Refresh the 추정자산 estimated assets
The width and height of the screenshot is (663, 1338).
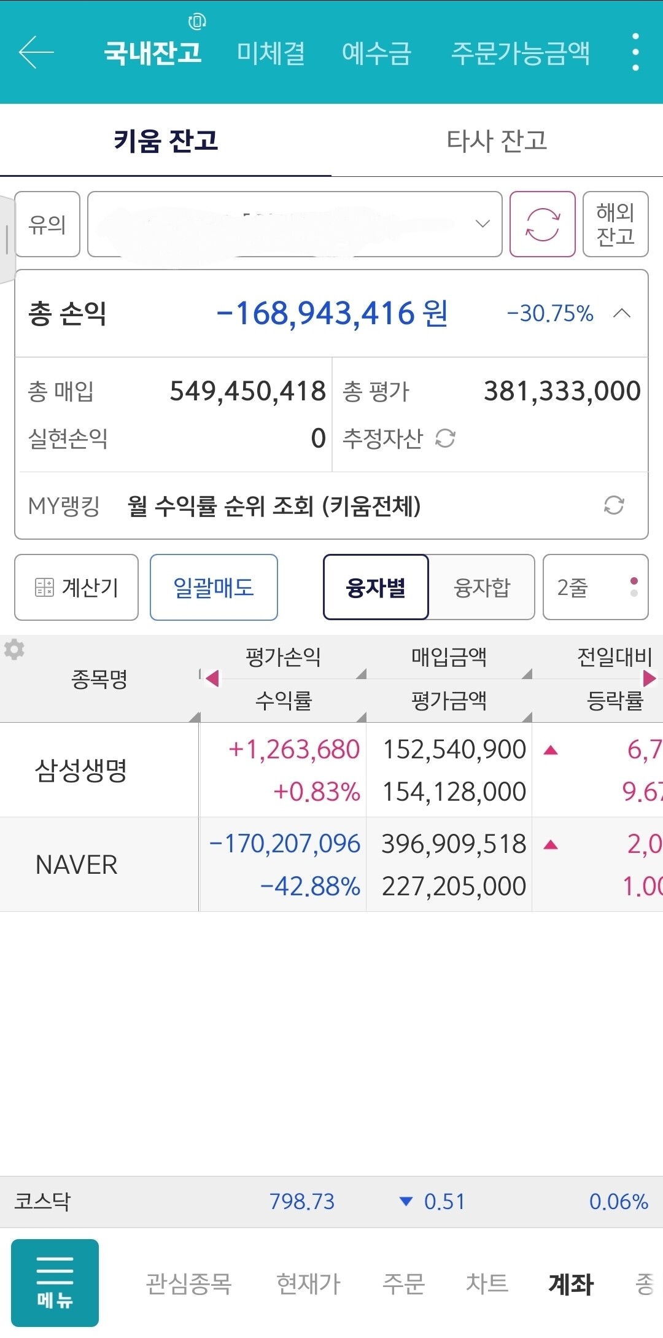tap(444, 439)
